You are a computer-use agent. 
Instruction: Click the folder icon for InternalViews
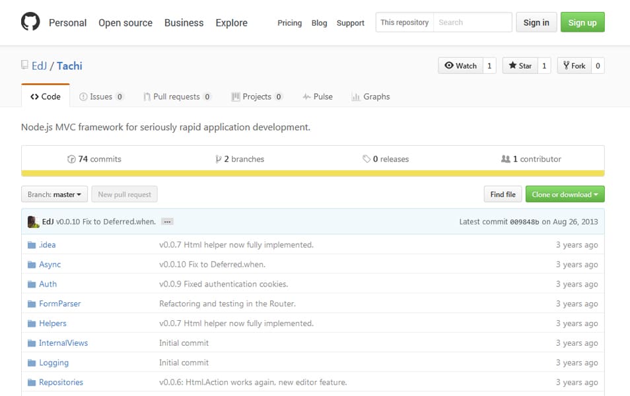point(32,343)
